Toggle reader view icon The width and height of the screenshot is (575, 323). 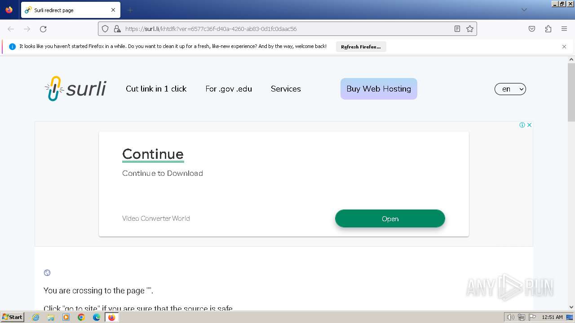coord(457,29)
